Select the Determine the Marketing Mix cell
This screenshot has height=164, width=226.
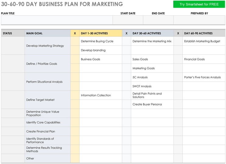[152, 41]
